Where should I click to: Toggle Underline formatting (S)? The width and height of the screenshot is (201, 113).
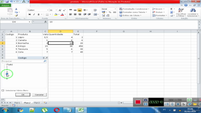[x=38, y=14]
